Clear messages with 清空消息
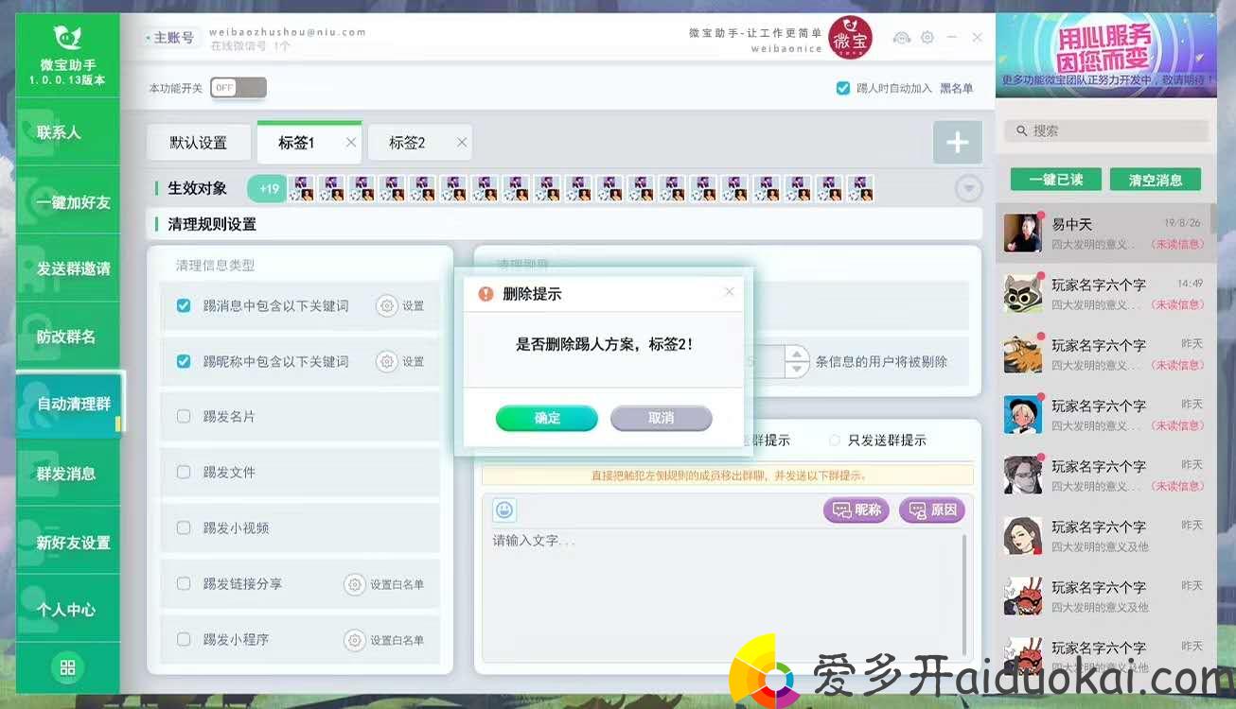The image size is (1236, 709). (1156, 180)
